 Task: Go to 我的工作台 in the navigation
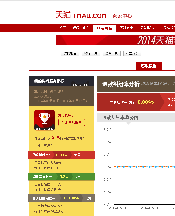pyautogui.click(x=81, y=28)
